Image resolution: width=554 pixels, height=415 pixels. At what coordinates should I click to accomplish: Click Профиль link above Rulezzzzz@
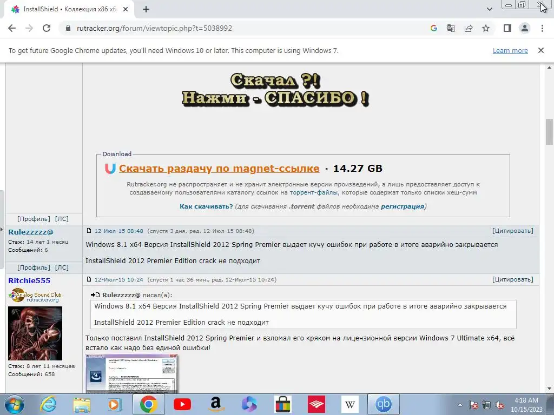point(34,219)
